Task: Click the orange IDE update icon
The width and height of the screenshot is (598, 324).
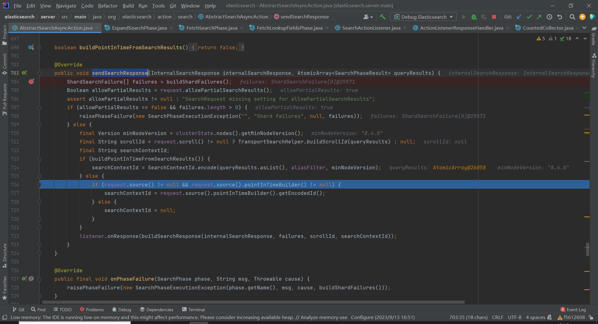Action: point(582,17)
